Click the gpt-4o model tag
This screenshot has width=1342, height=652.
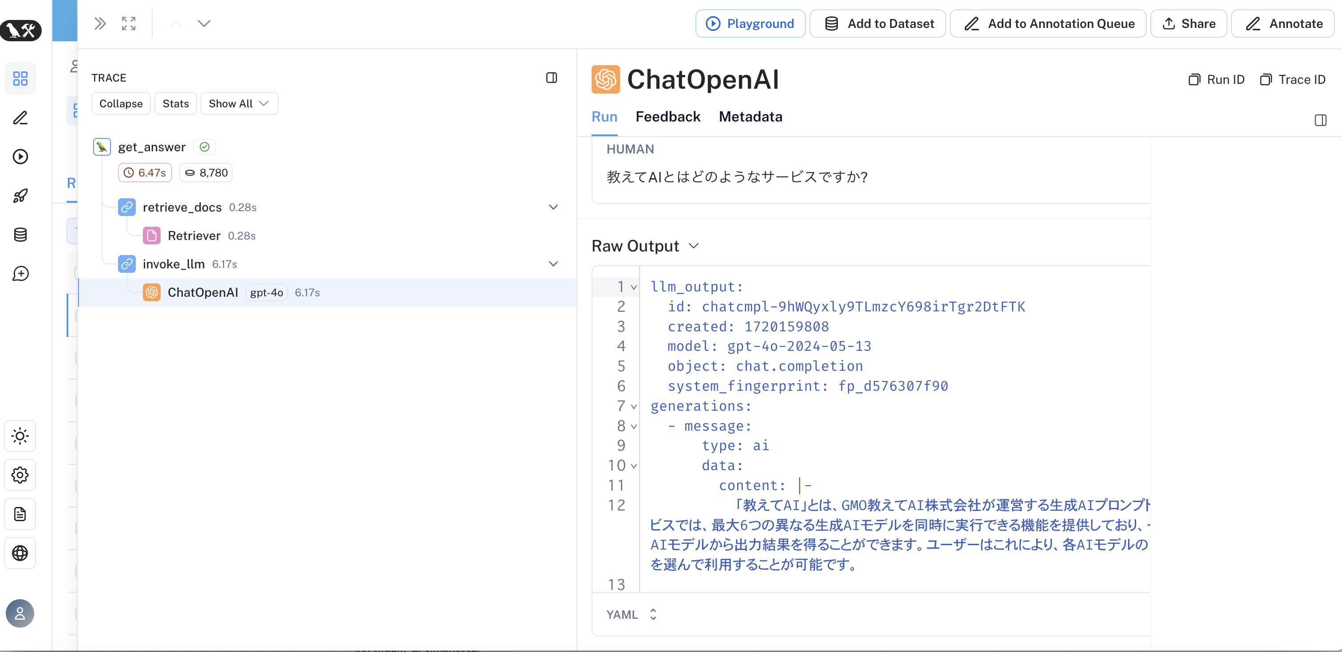(x=267, y=293)
